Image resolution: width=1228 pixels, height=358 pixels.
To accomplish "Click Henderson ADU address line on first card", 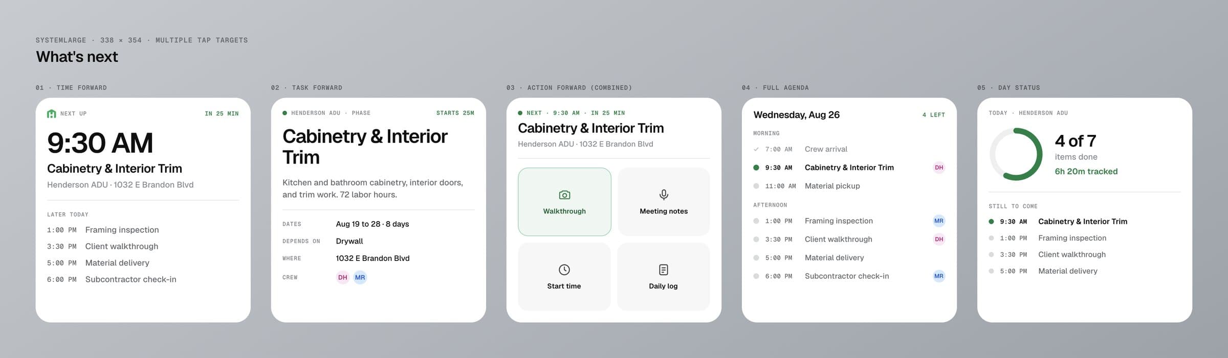I will pos(120,185).
